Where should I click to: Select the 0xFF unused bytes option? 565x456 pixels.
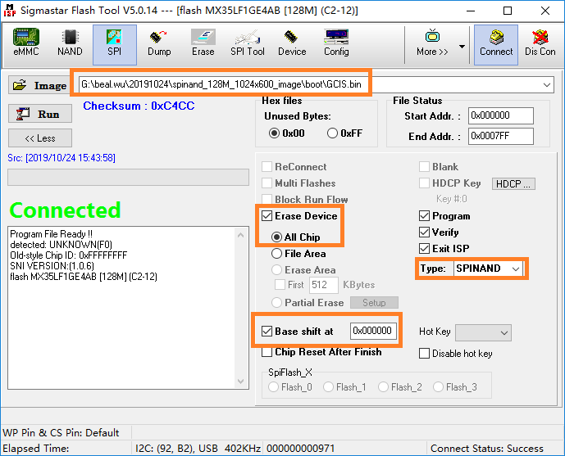point(333,133)
